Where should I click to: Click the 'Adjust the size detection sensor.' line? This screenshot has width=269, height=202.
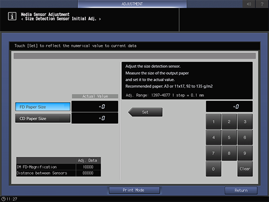(153, 66)
